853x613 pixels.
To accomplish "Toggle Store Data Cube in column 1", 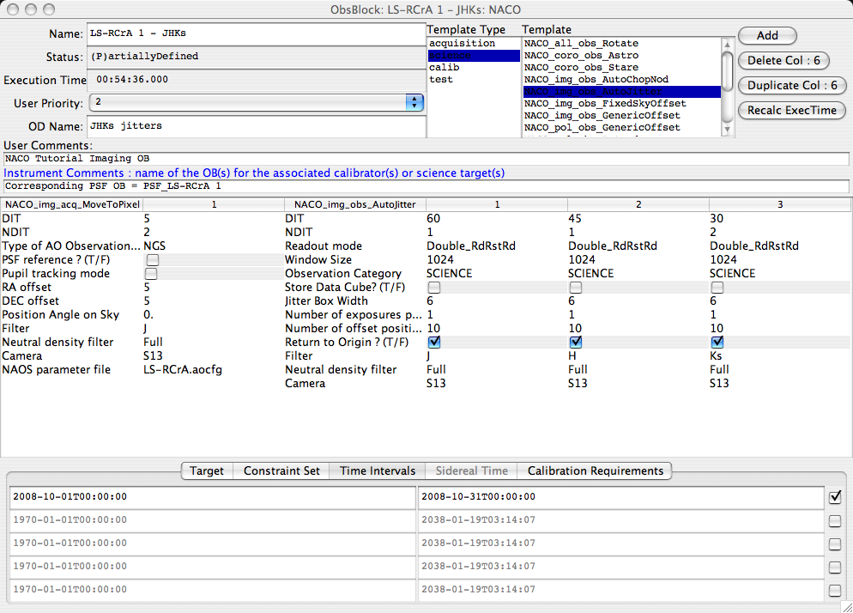I will [x=434, y=288].
